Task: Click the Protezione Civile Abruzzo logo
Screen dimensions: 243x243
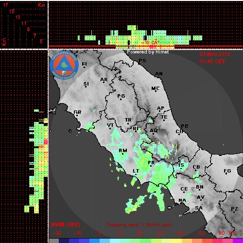Action: click(64, 65)
